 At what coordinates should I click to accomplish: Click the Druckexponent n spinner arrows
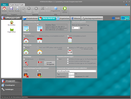73,77
